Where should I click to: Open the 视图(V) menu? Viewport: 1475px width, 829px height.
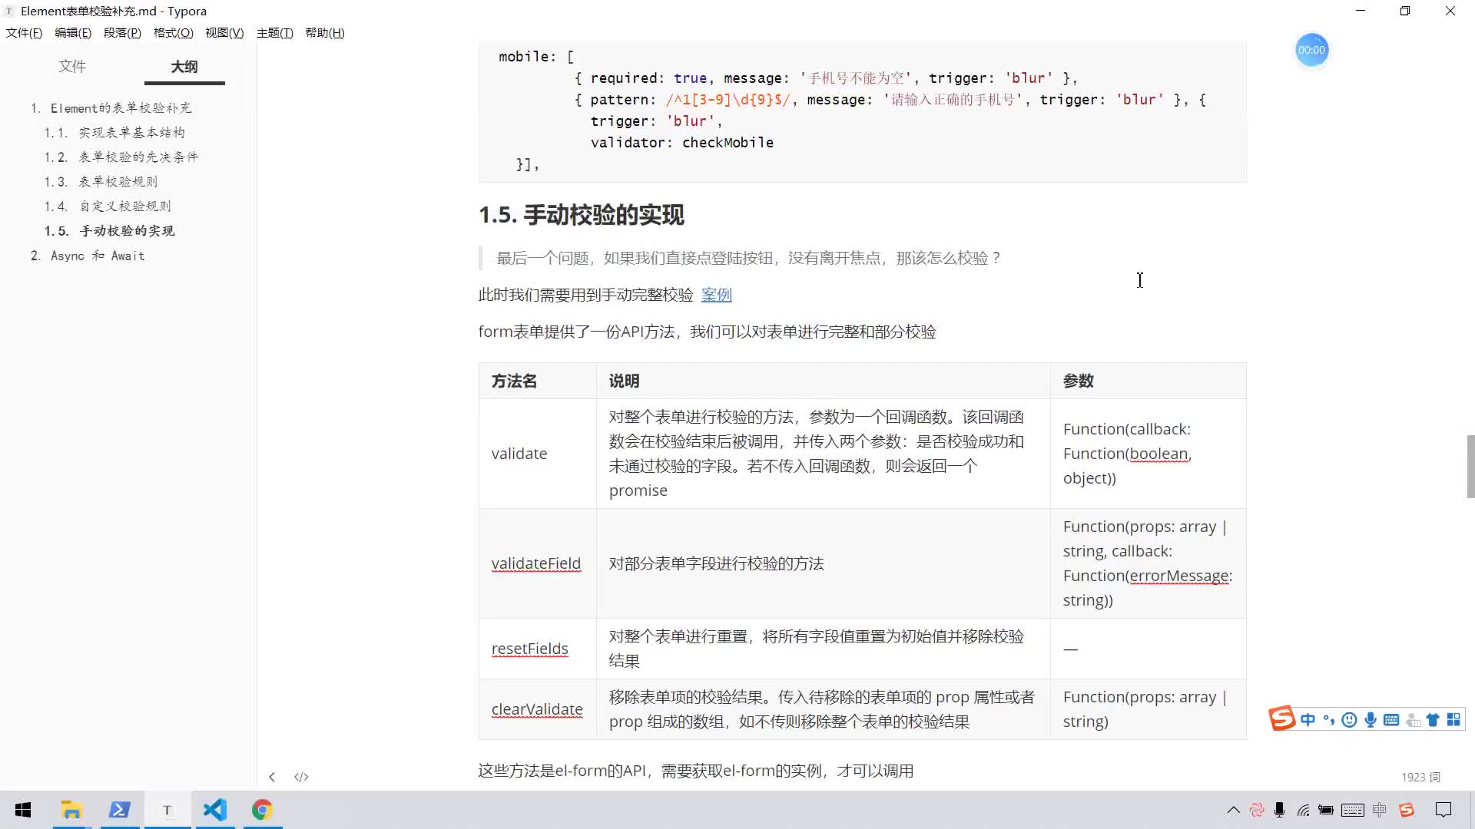224,33
